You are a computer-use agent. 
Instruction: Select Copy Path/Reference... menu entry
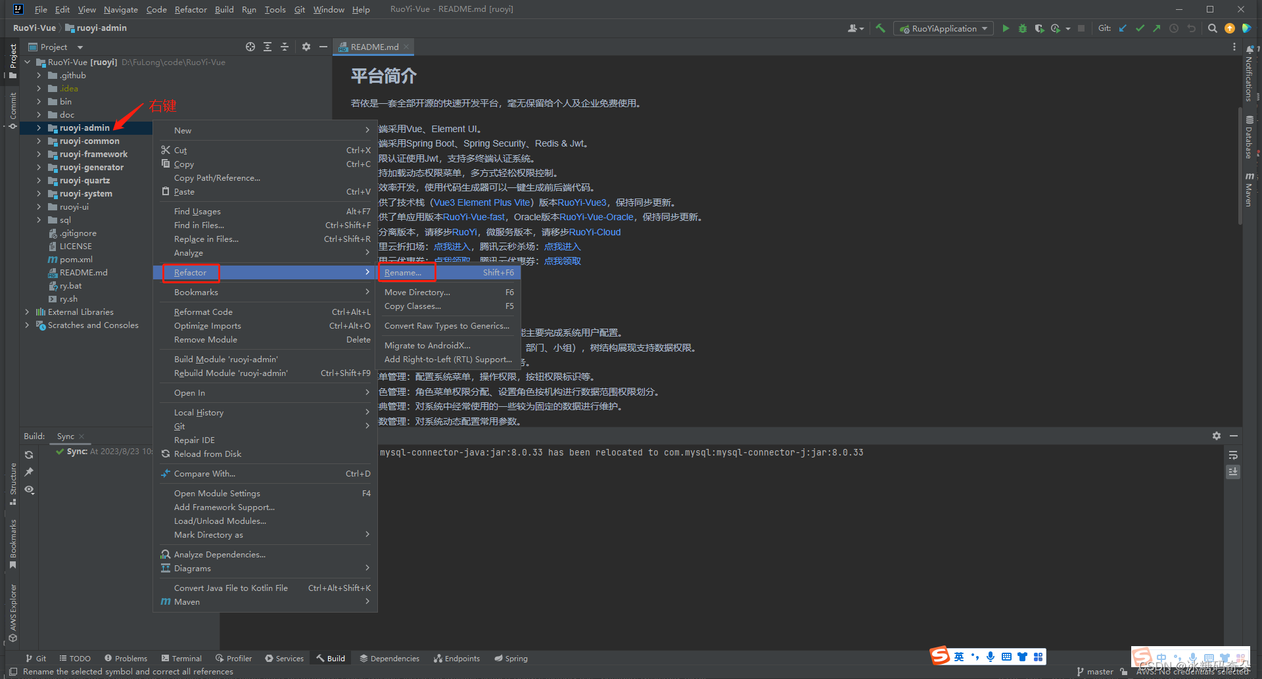coord(265,177)
